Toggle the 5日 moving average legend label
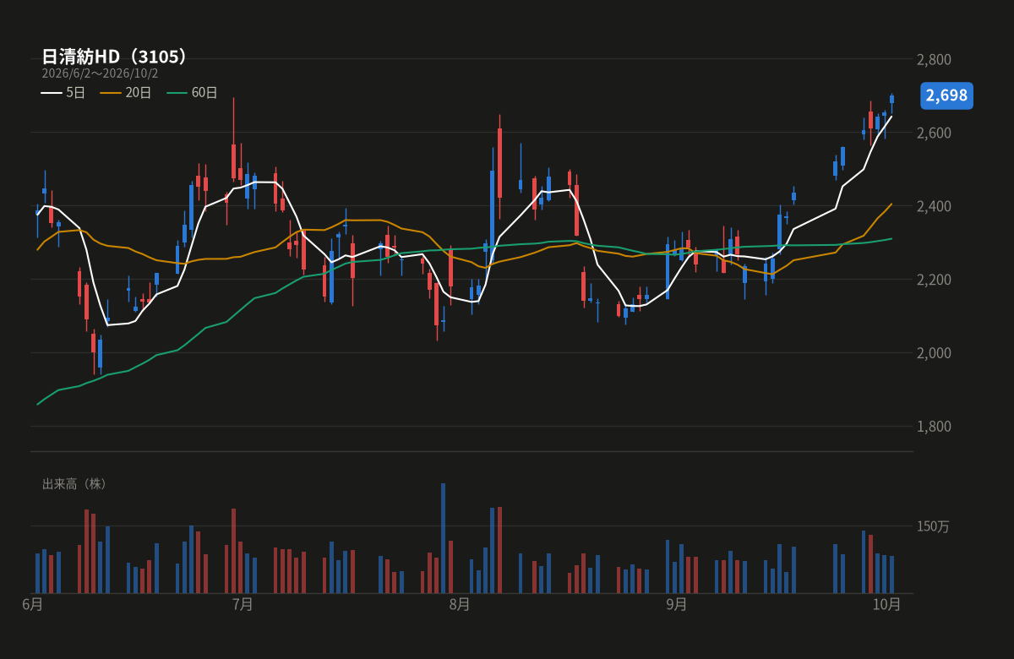Screen dimensions: 1014x659 [x=75, y=93]
